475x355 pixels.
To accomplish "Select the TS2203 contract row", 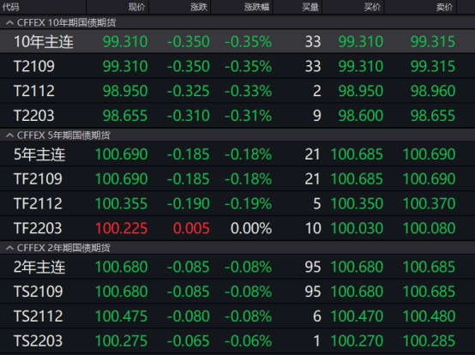I will [x=237, y=340].
